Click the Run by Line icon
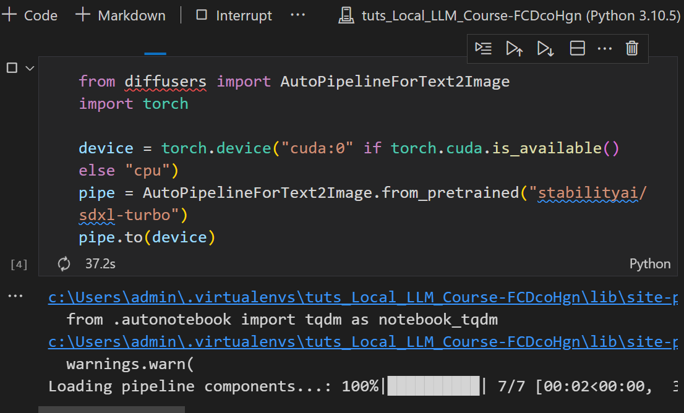The height and width of the screenshot is (413, 684). click(x=484, y=48)
